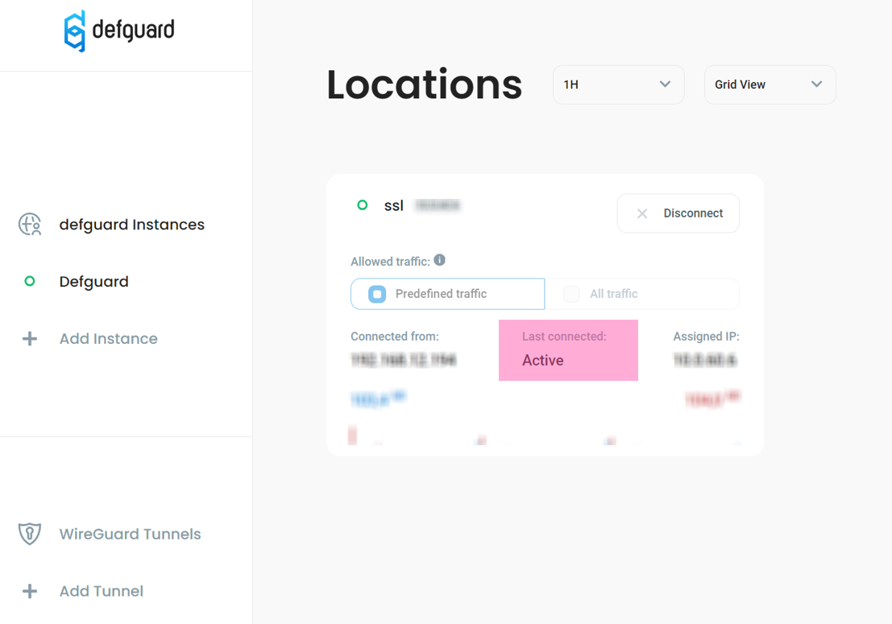Select defguard Instances in sidebar
Image resolution: width=892 pixels, height=624 pixels.
click(x=131, y=225)
